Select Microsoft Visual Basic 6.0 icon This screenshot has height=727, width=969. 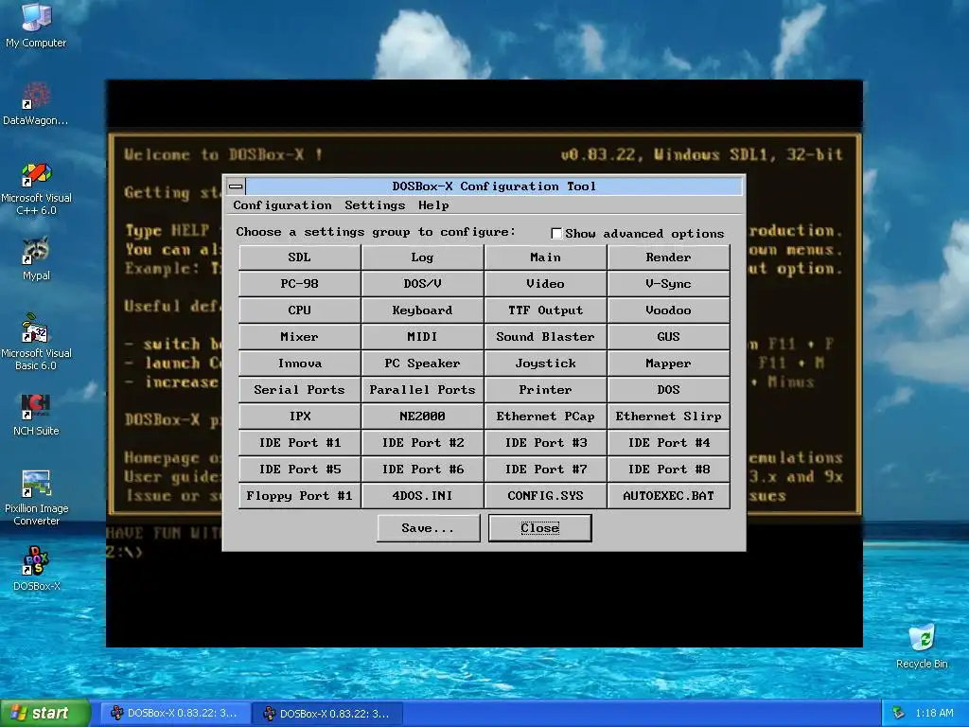[x=36, y=342]
